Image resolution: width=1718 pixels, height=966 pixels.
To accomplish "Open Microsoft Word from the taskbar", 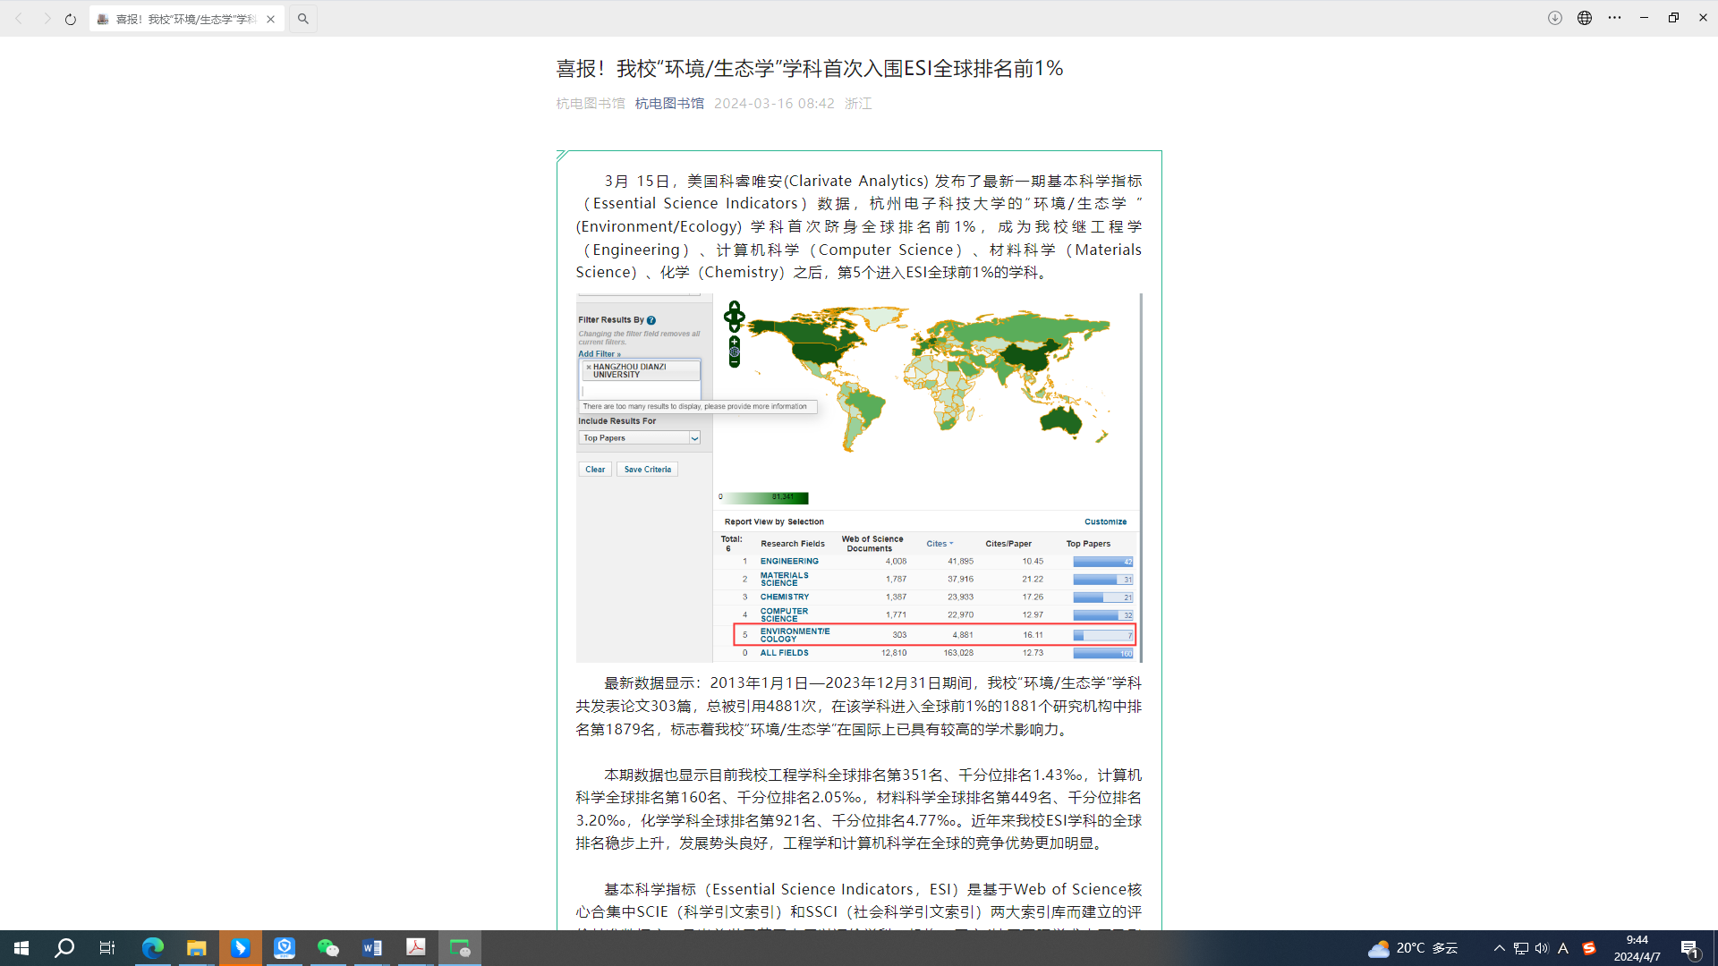I will [372, 948].
